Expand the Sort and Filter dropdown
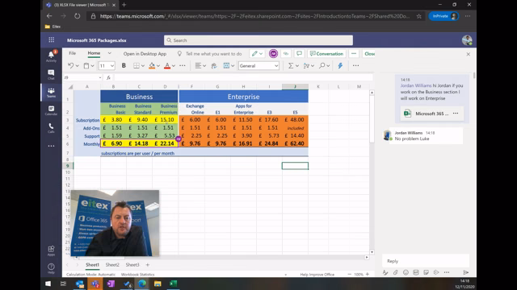Screen dimensions: 517x290 313,66
